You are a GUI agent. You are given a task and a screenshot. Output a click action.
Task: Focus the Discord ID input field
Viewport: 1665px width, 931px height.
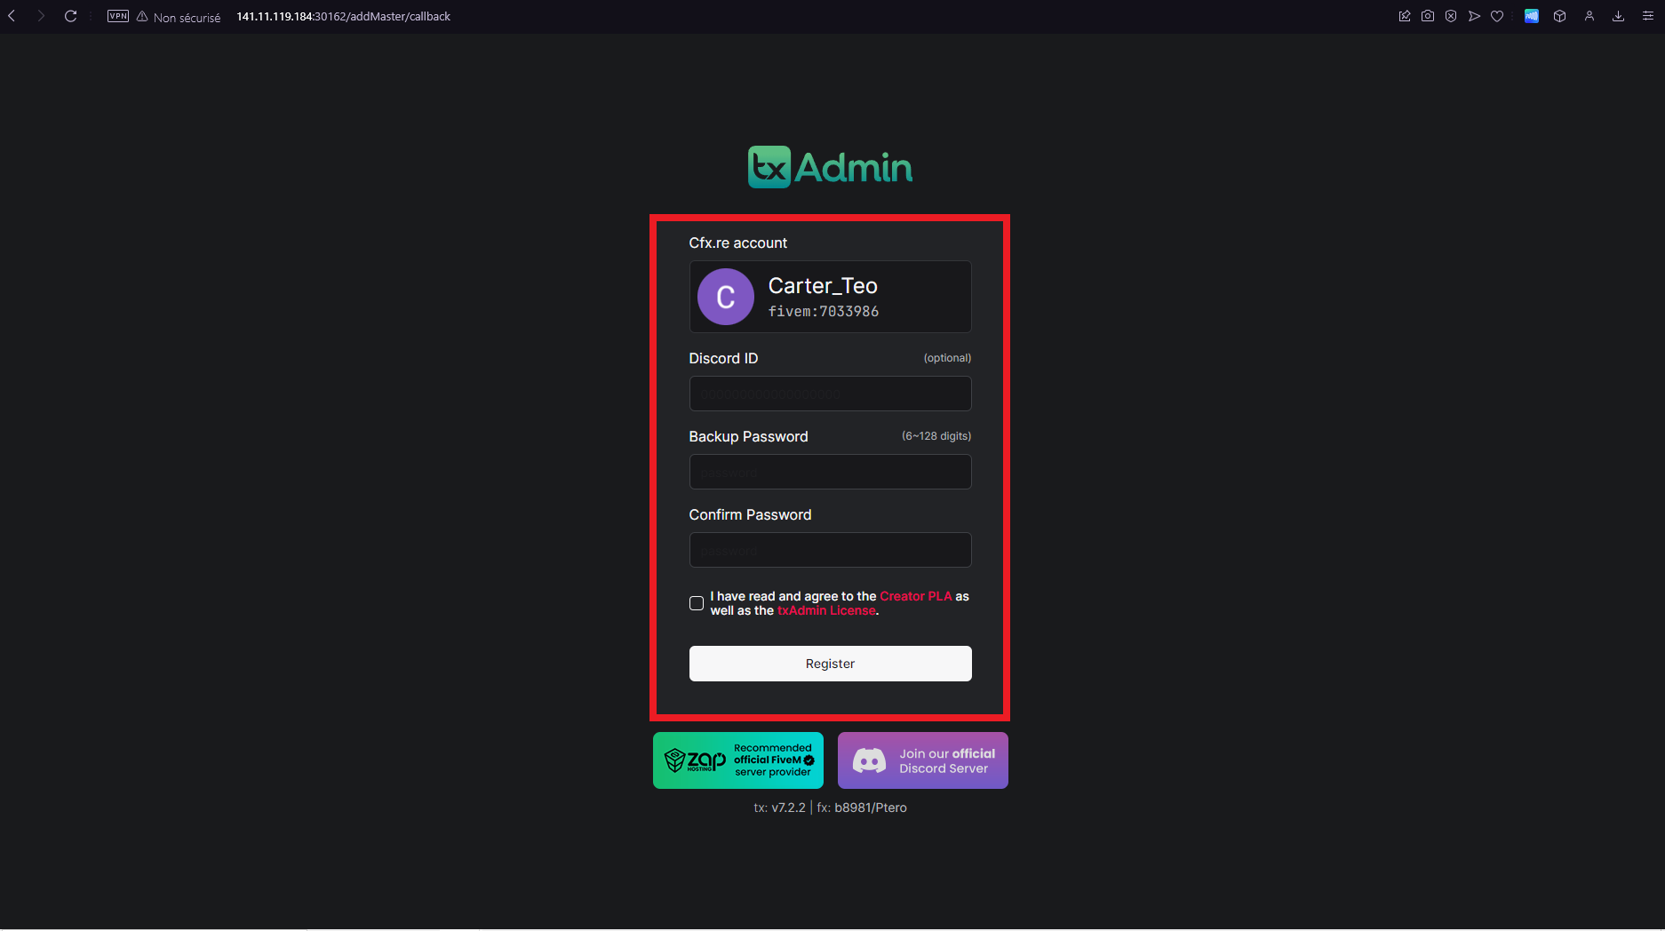tap(830, 394)
